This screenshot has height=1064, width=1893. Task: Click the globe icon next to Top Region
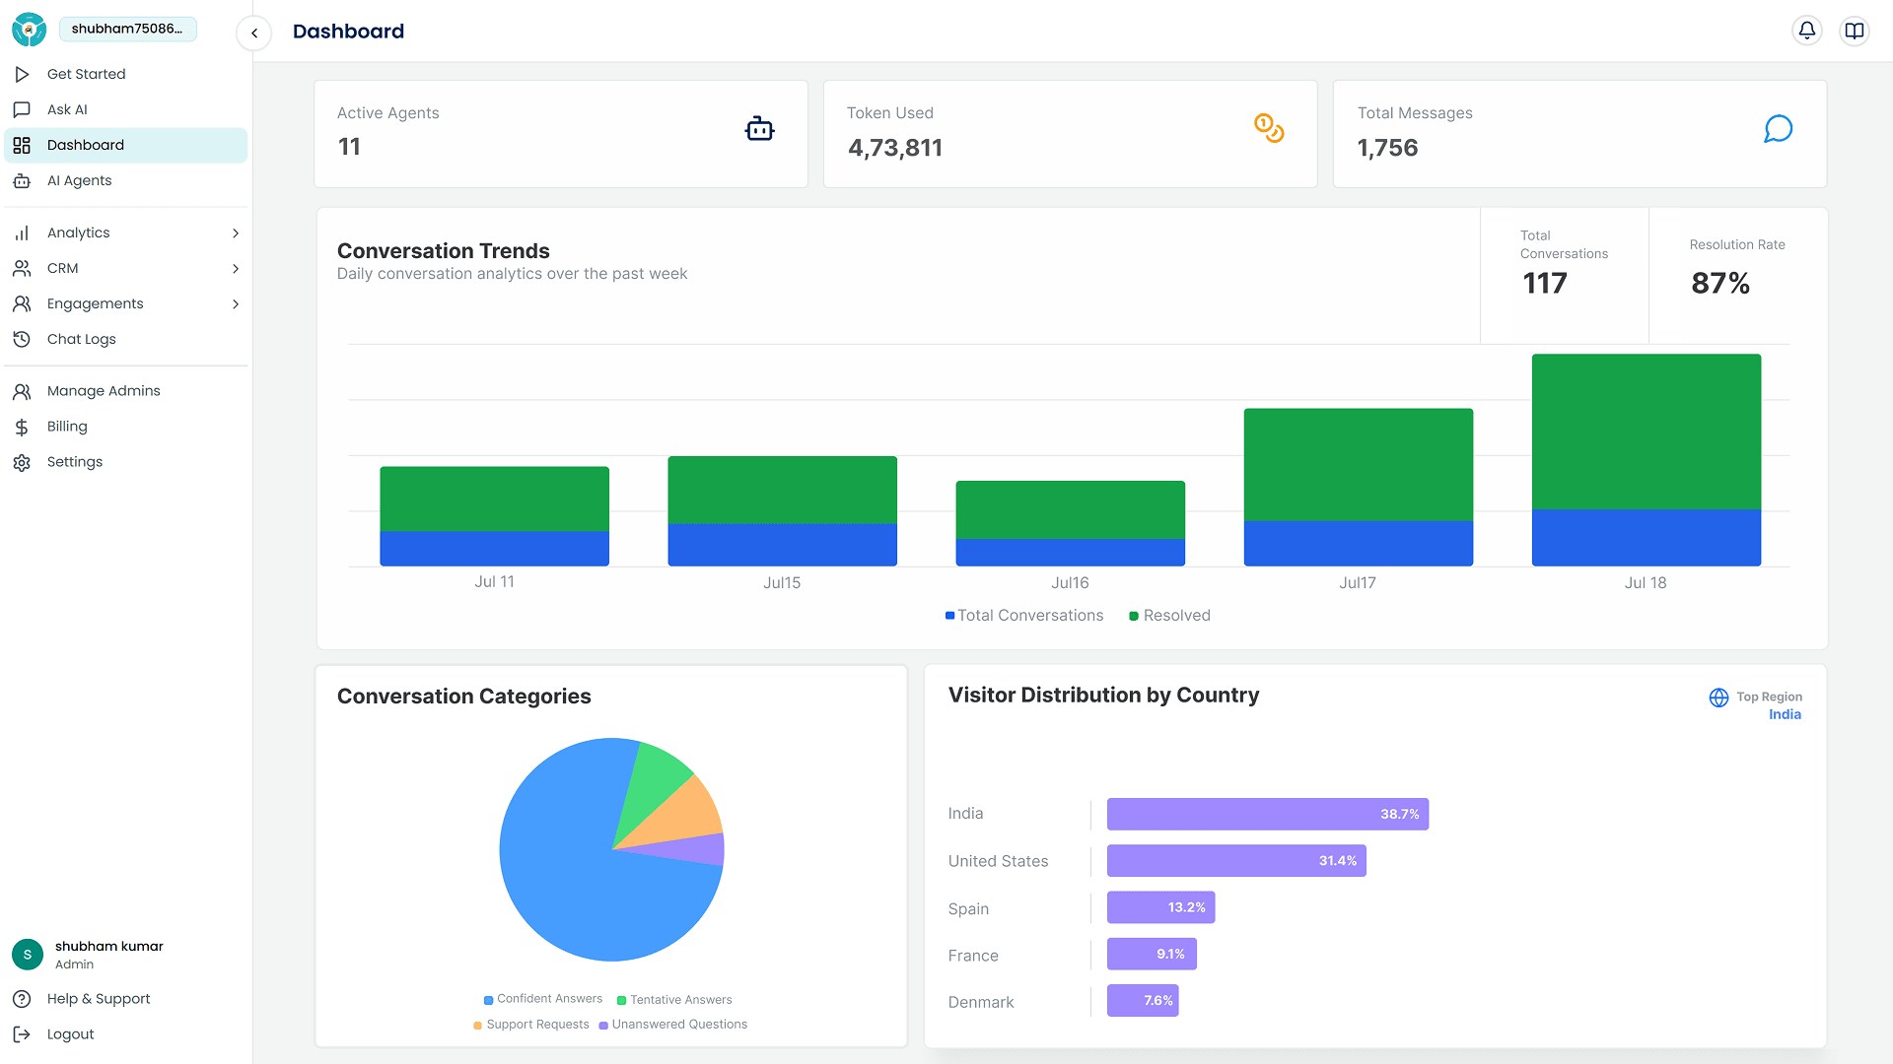(1718, 698)
